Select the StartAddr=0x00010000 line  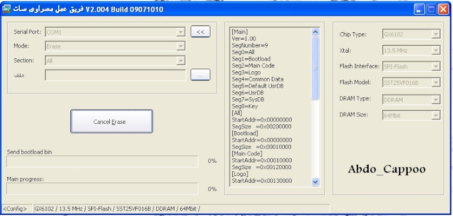pyautogui.click(x=262, y=161)
